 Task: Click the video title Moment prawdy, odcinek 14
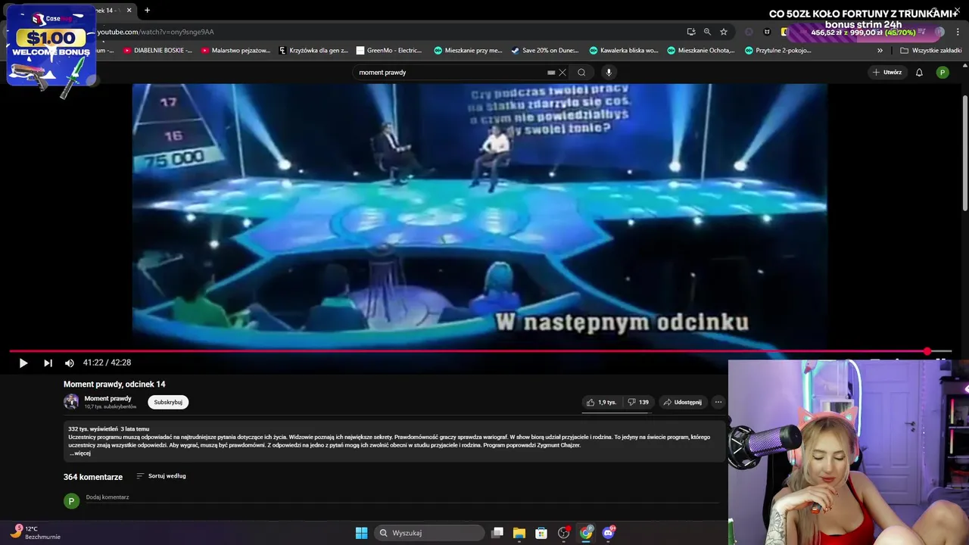coord(114,385)
